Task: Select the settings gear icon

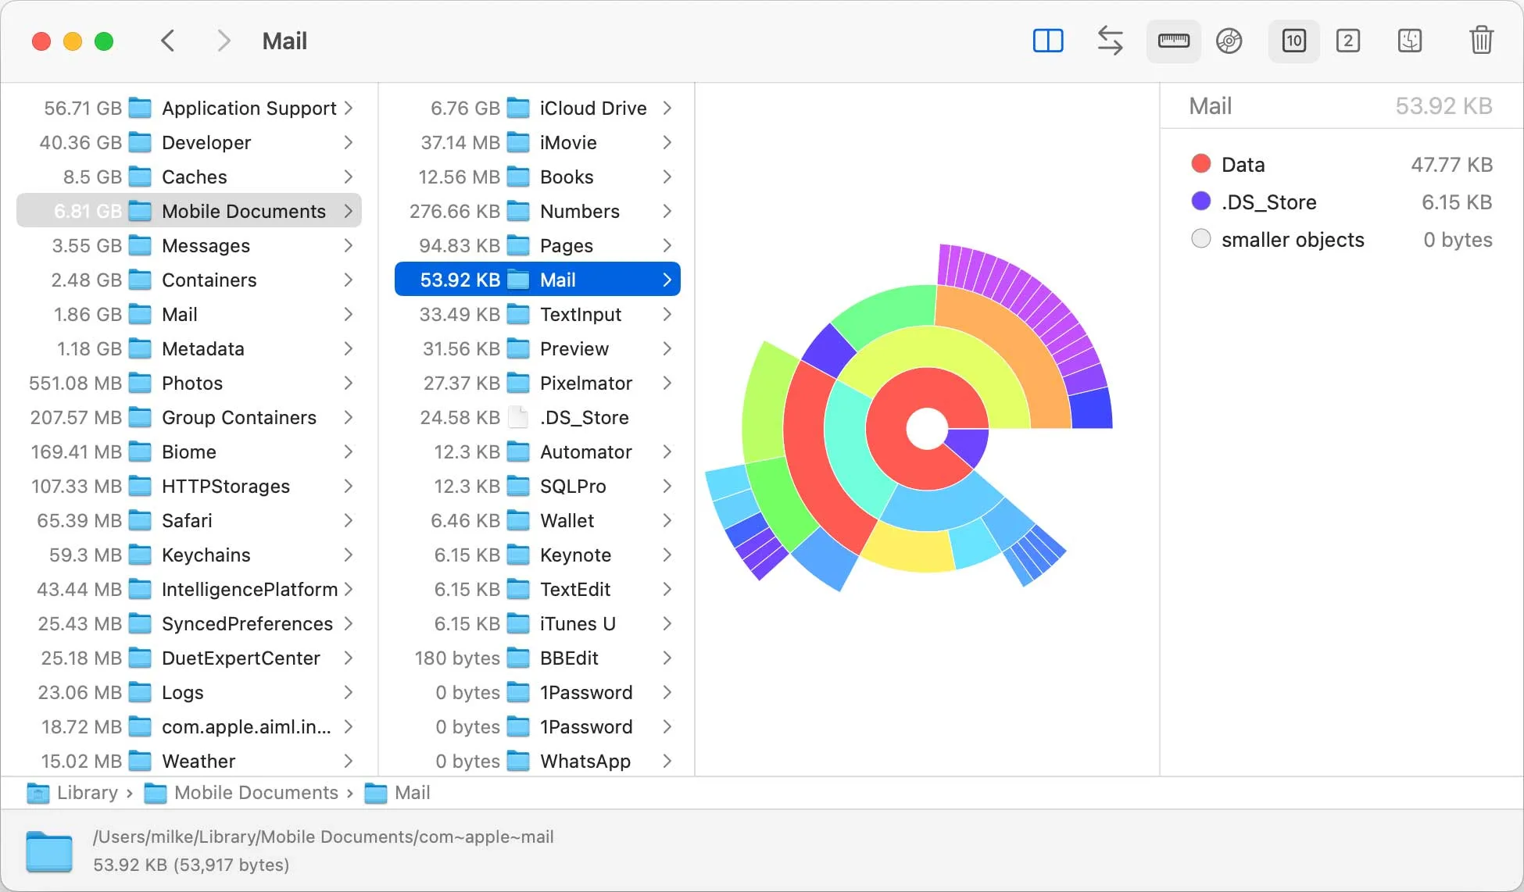Action: [1230, 41]
